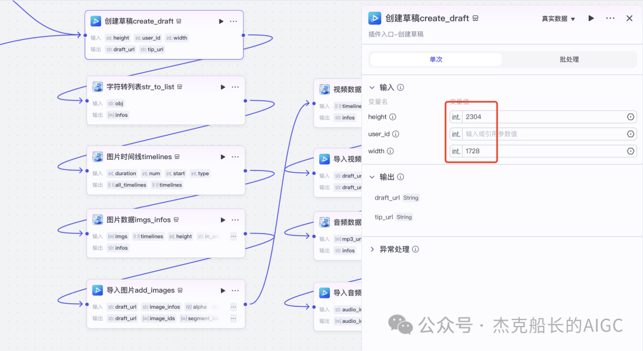Open reference picker for height field
The width and height of the screenshot is (643, 351).
630,117
